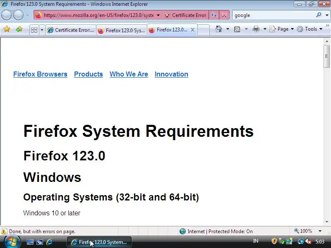This screenshot has width=331, height=248.
Task: Click the scrollbar down arrow
Action: point(327,222)
